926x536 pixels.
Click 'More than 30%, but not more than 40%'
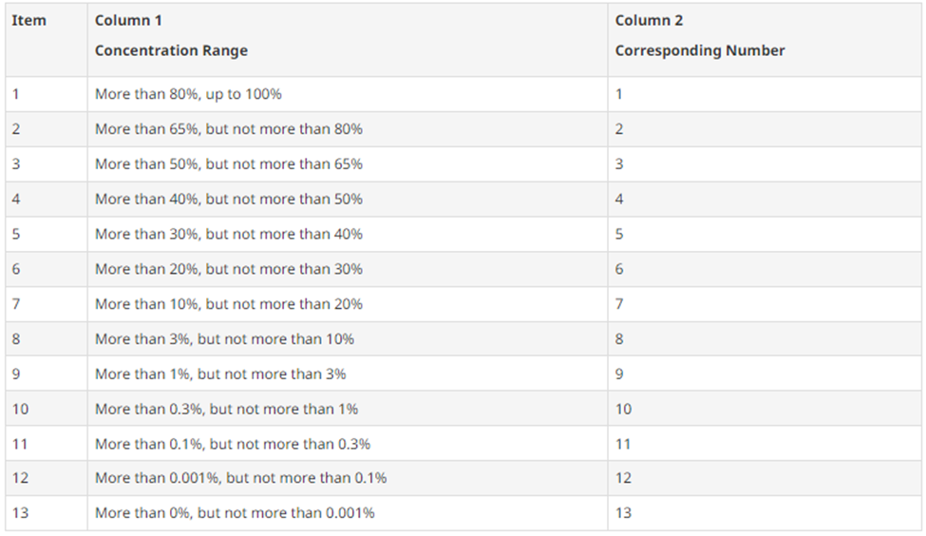point(228,234)
